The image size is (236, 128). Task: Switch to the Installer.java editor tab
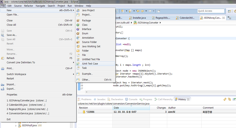[x=137, y=18]
